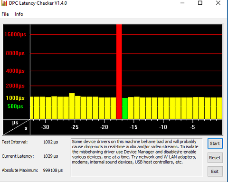Maximize the DPC Latency Checker window

pyautogui.click(x=200, y=3)
